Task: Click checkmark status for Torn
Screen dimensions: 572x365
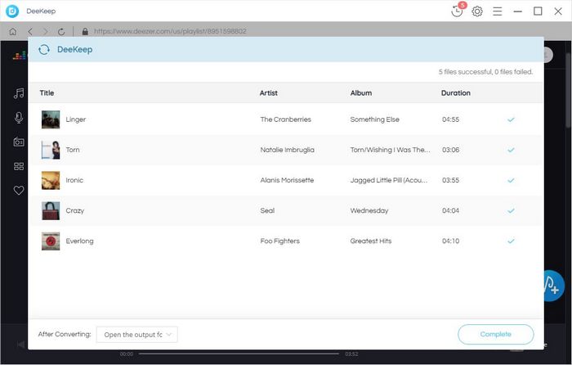Action: point(511,150)
